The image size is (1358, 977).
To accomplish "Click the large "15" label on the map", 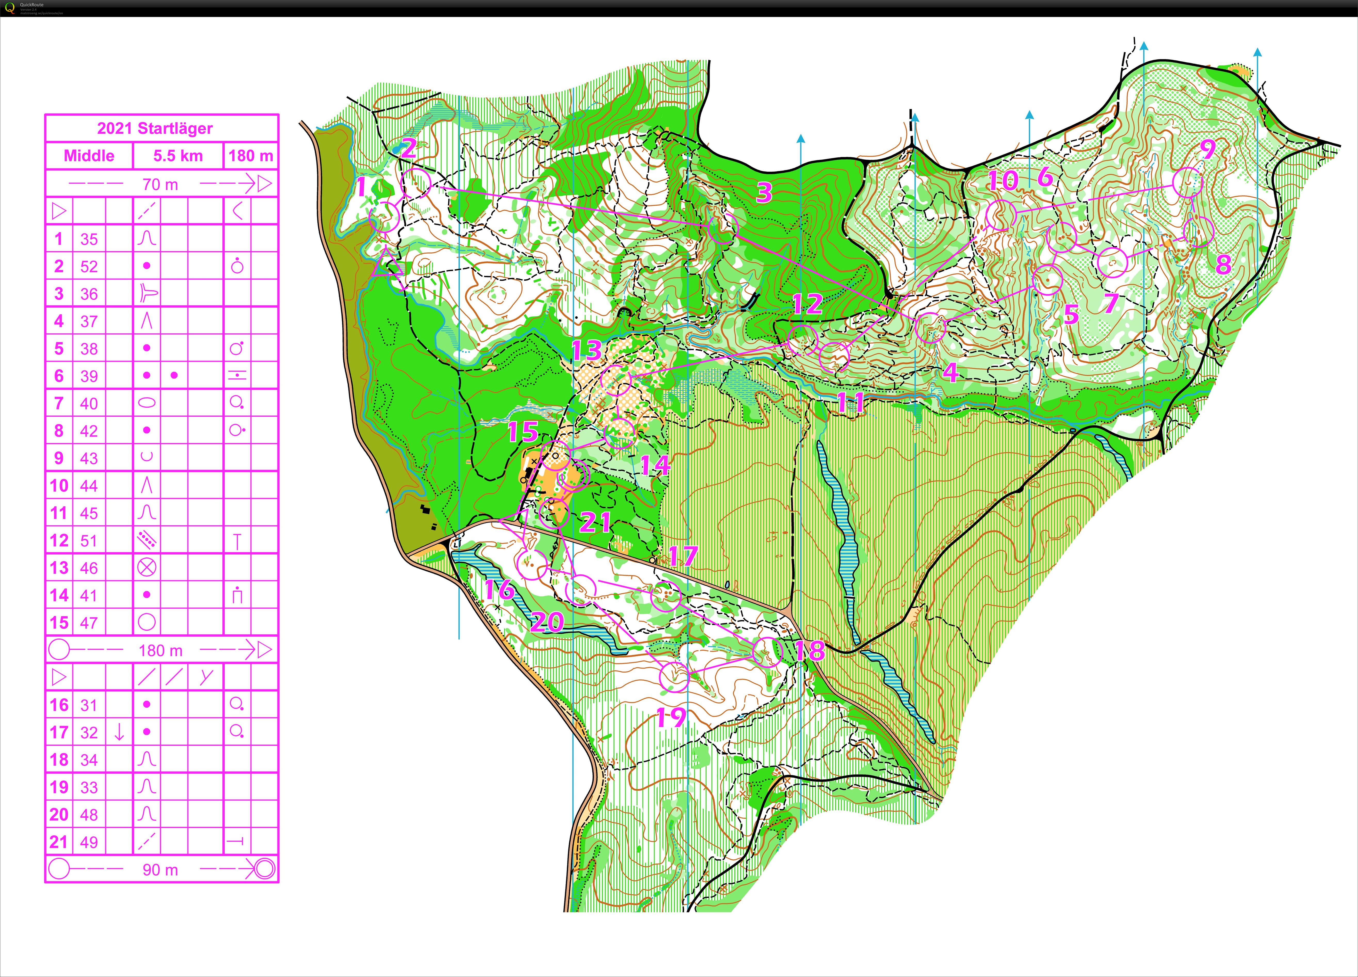I will 523,432.
